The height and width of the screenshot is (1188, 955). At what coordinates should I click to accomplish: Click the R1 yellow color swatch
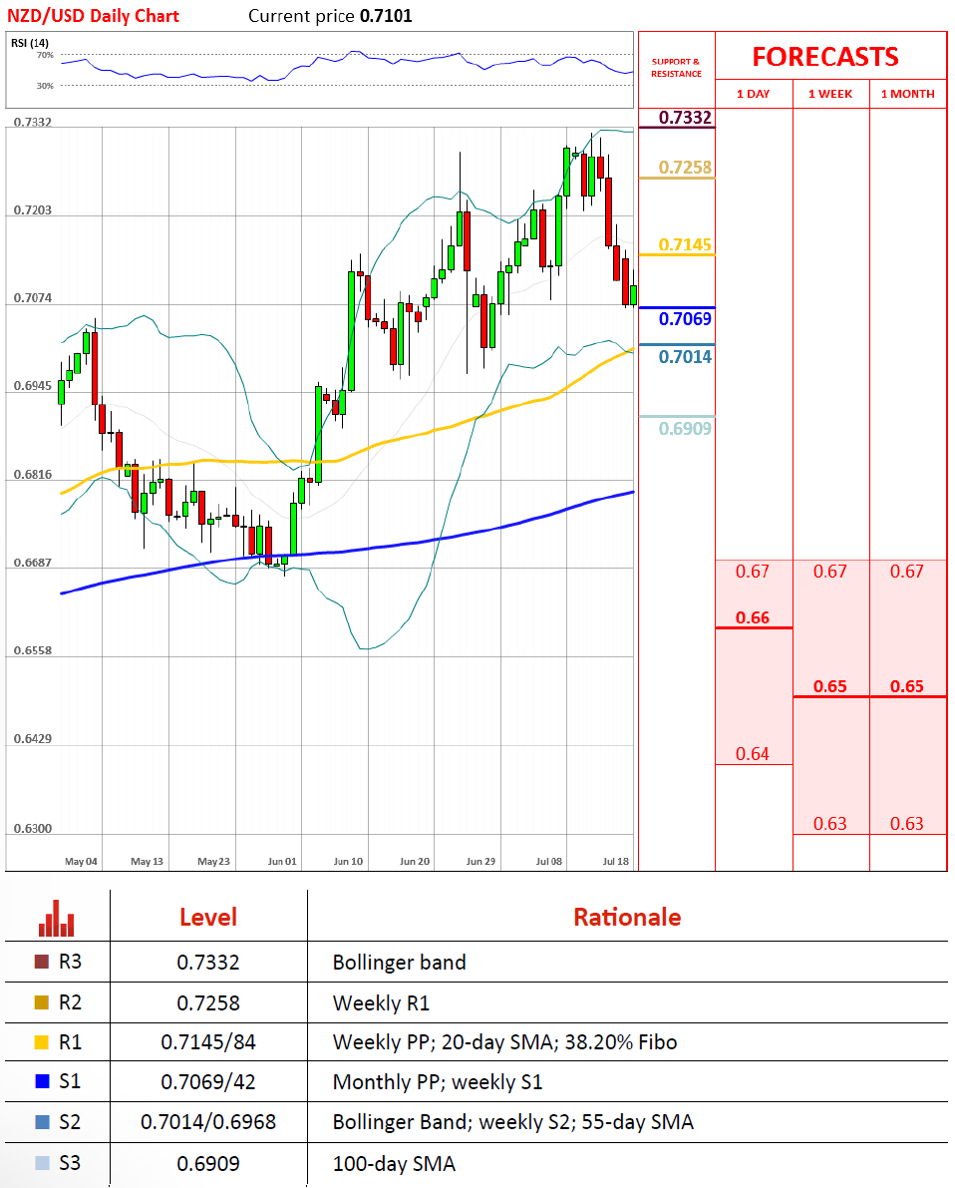coord(41,1042)
